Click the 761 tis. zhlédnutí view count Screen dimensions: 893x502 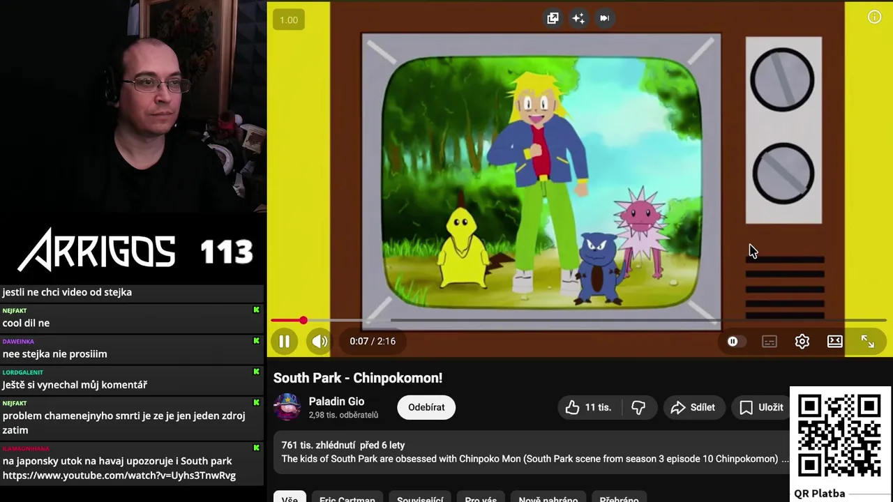click(x=318, y=445)
